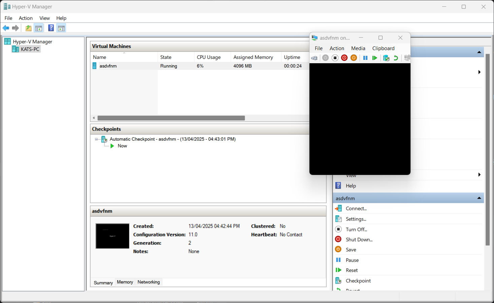
Task: Click the blue Help question mark icon
Action: pyautogui.click(x=51, y=28)
